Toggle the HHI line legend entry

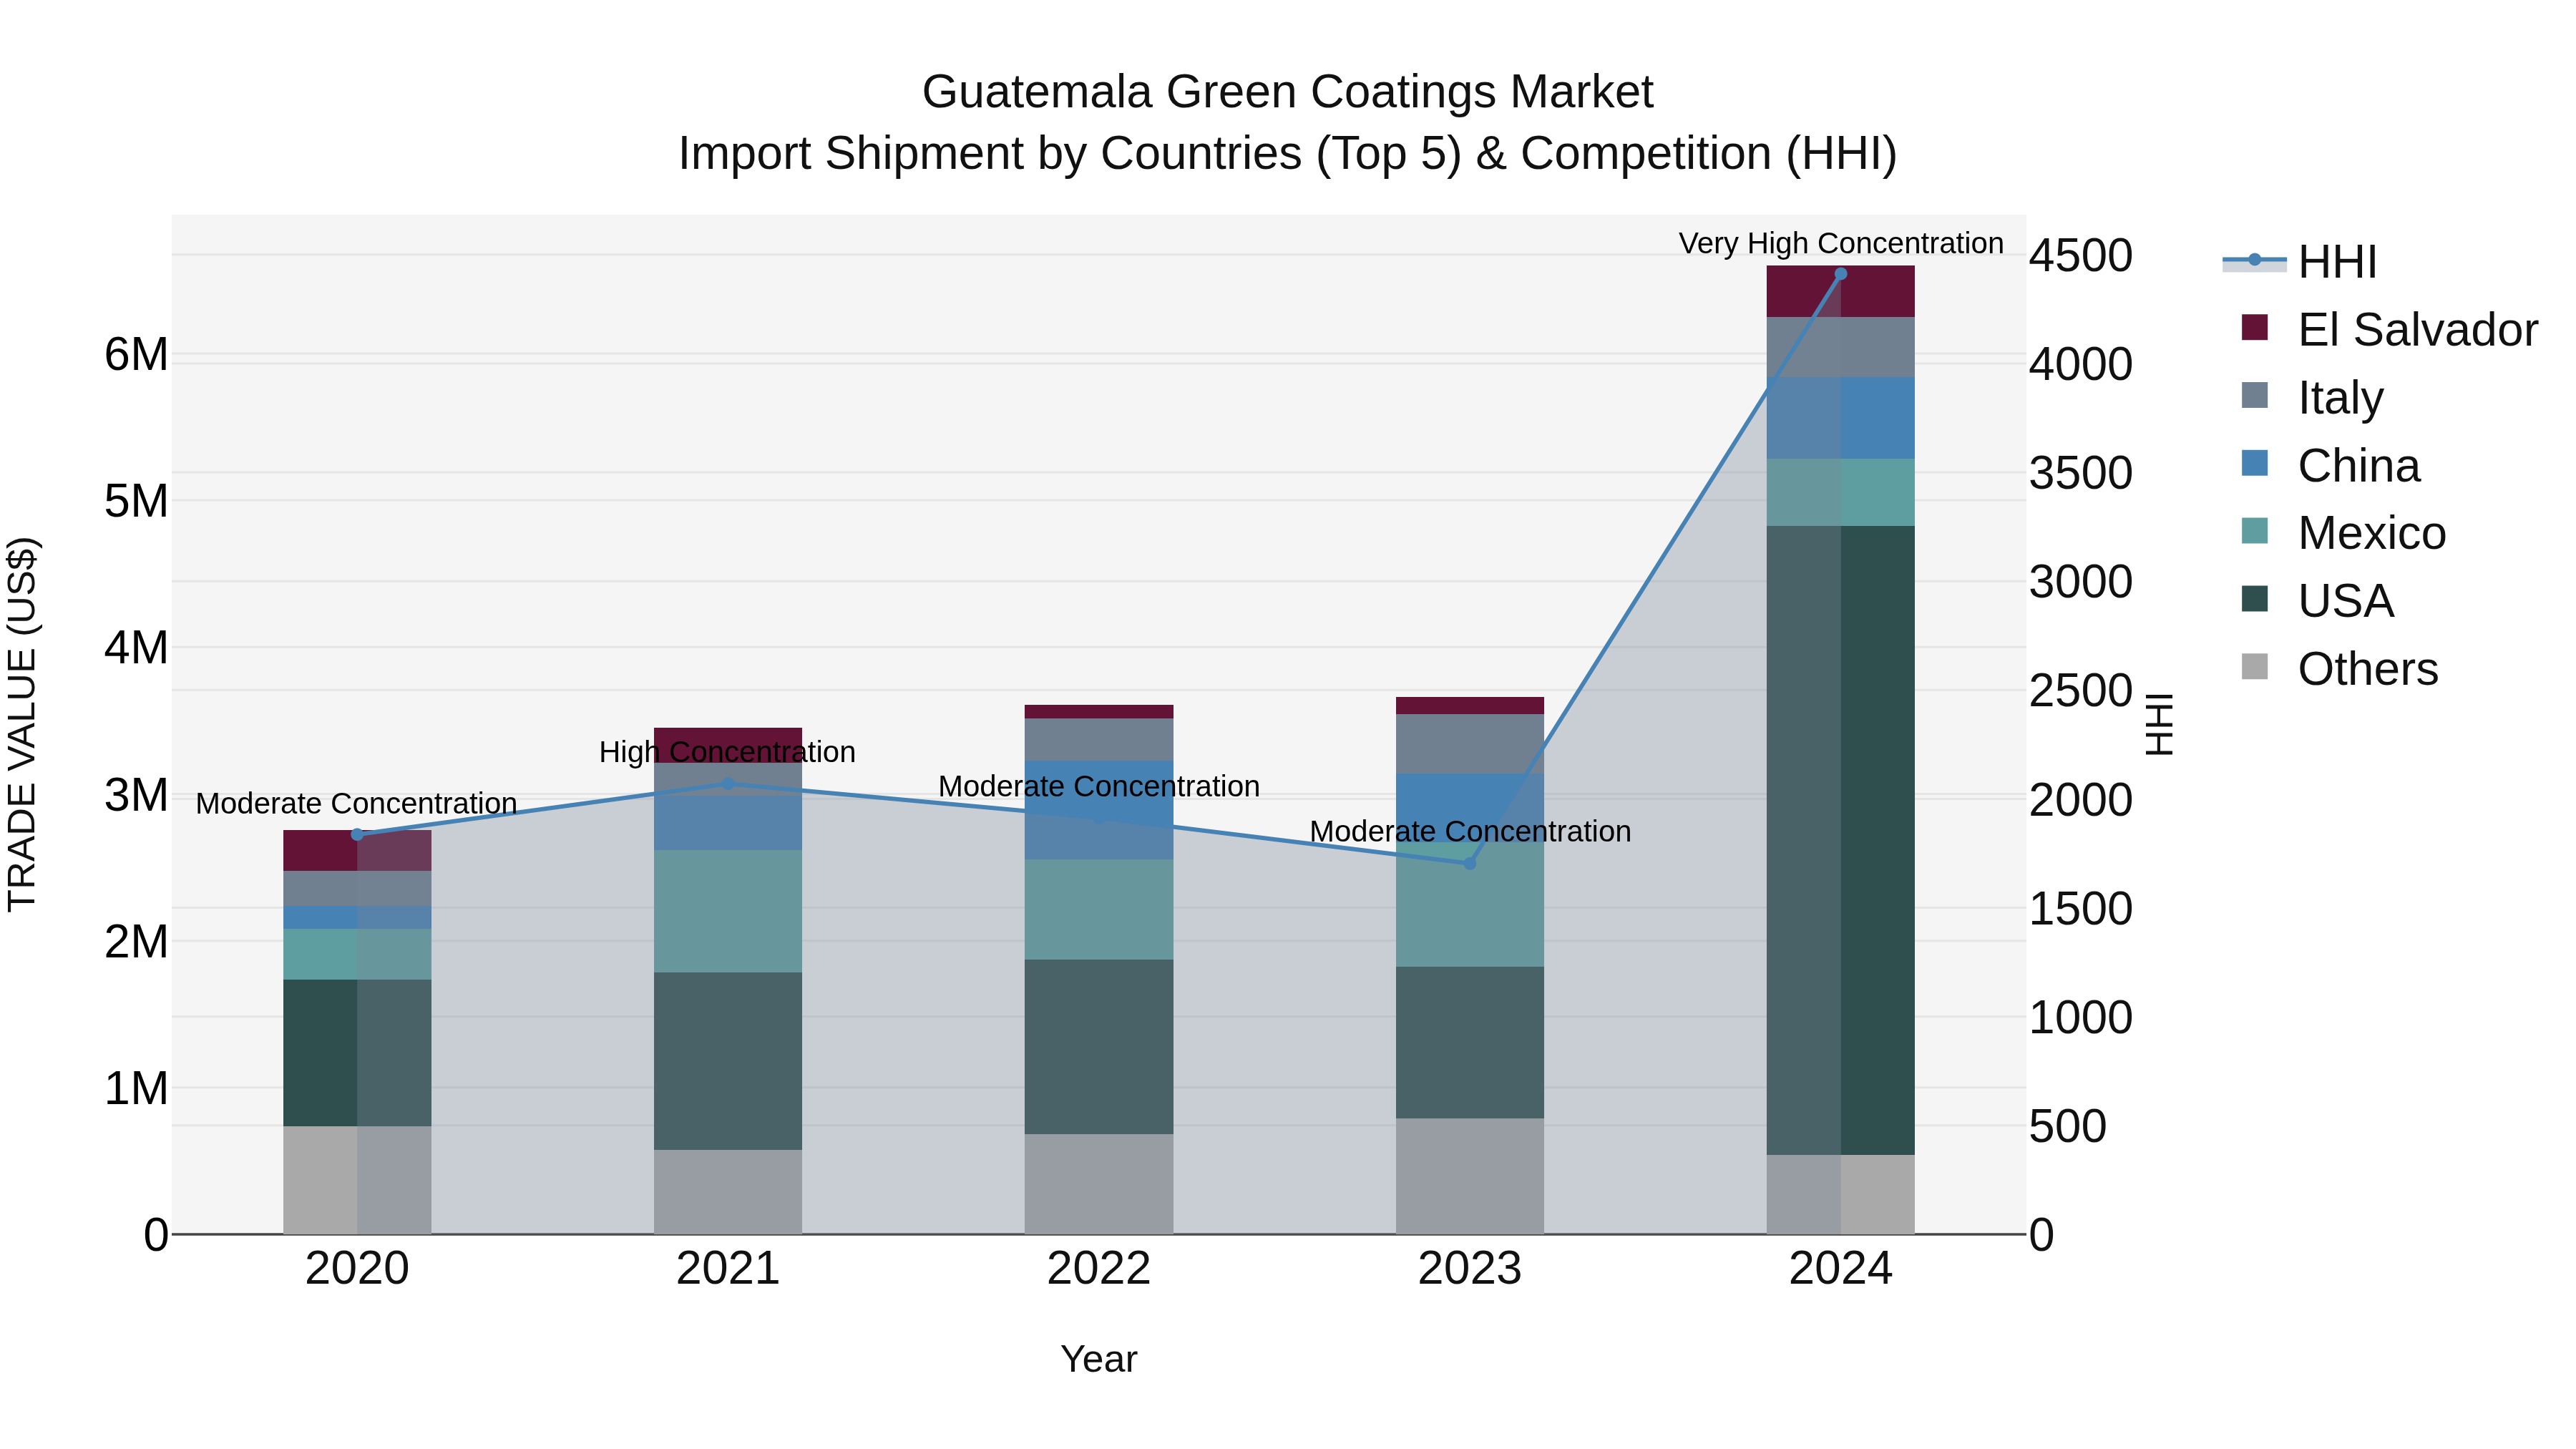click(x=2299, y=262)
